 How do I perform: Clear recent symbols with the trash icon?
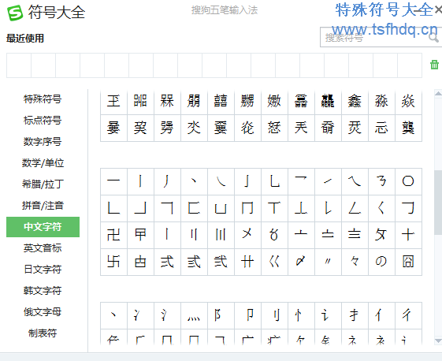click(x=434, y=65)
